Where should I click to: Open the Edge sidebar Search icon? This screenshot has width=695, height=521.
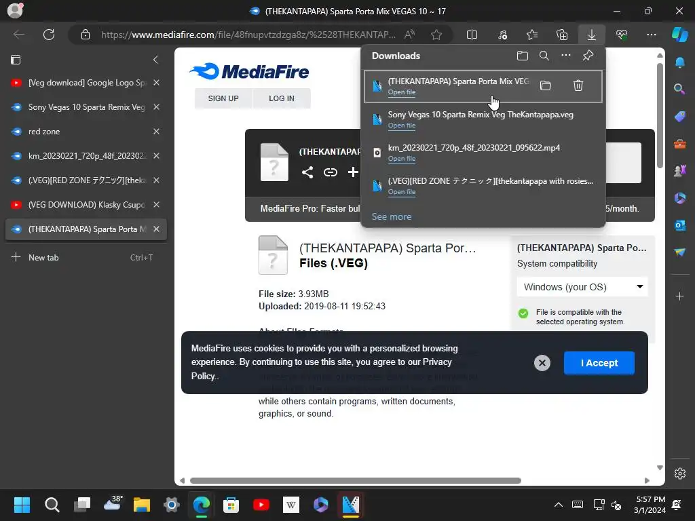679,89
